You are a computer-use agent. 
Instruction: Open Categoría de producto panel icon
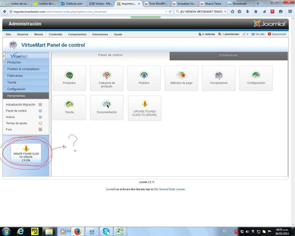point(107,78)
